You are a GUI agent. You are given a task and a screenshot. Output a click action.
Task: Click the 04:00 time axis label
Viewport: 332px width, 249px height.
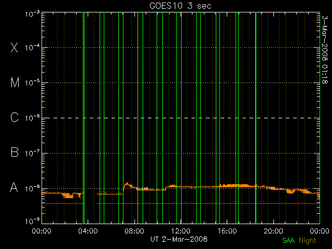pos(88,231)
